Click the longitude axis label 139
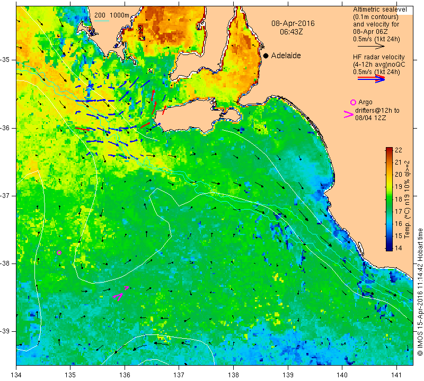The width and height of the screenshot is (424, 381). click(x=288, y=375)
